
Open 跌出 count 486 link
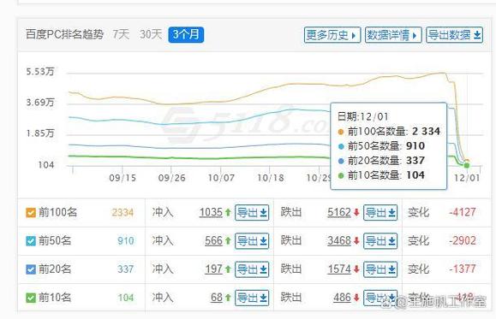(x=343, y=298)
